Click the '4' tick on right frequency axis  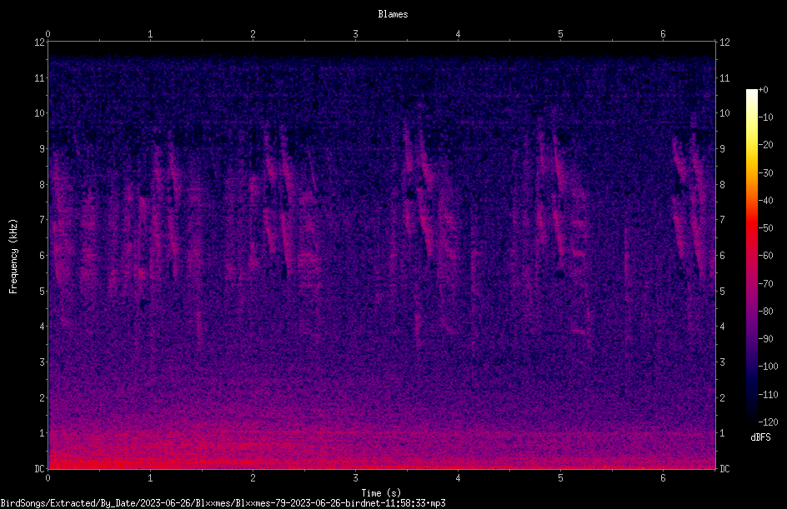click(x=722, y=327)
